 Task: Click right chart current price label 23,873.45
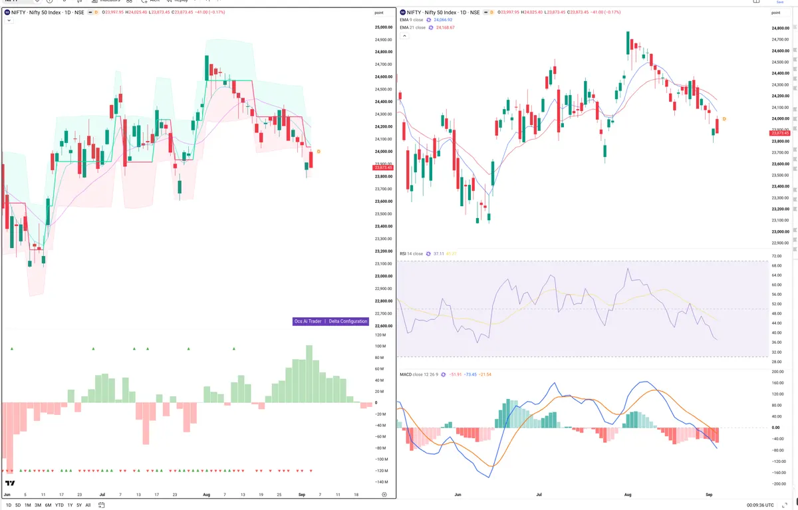[x=779, y=133]
